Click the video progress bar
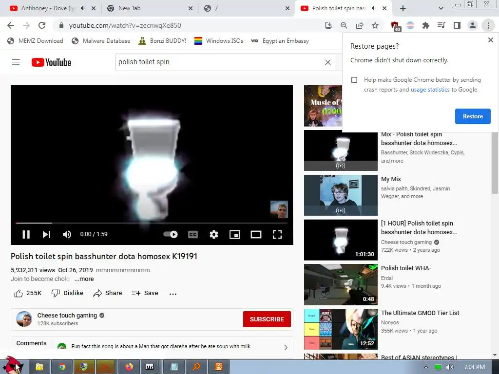Image resolution: width=499 pixels, height=374 pixels. [x=152, y=223]
